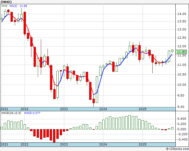Click the green 11.80 current price tag

pyautogui.click(x=181, y=52)
